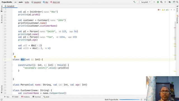The height and width of the screenshot is (101, 179).
Task: Click the main breadcrumb
Action: tap(21, 2)
